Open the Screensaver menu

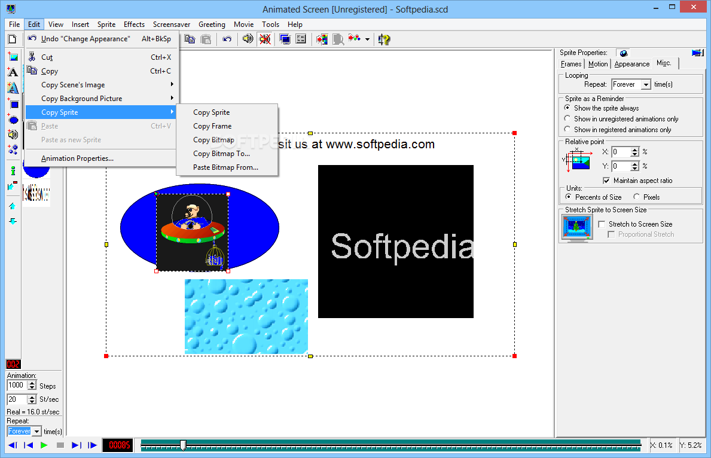pos(172,25)
